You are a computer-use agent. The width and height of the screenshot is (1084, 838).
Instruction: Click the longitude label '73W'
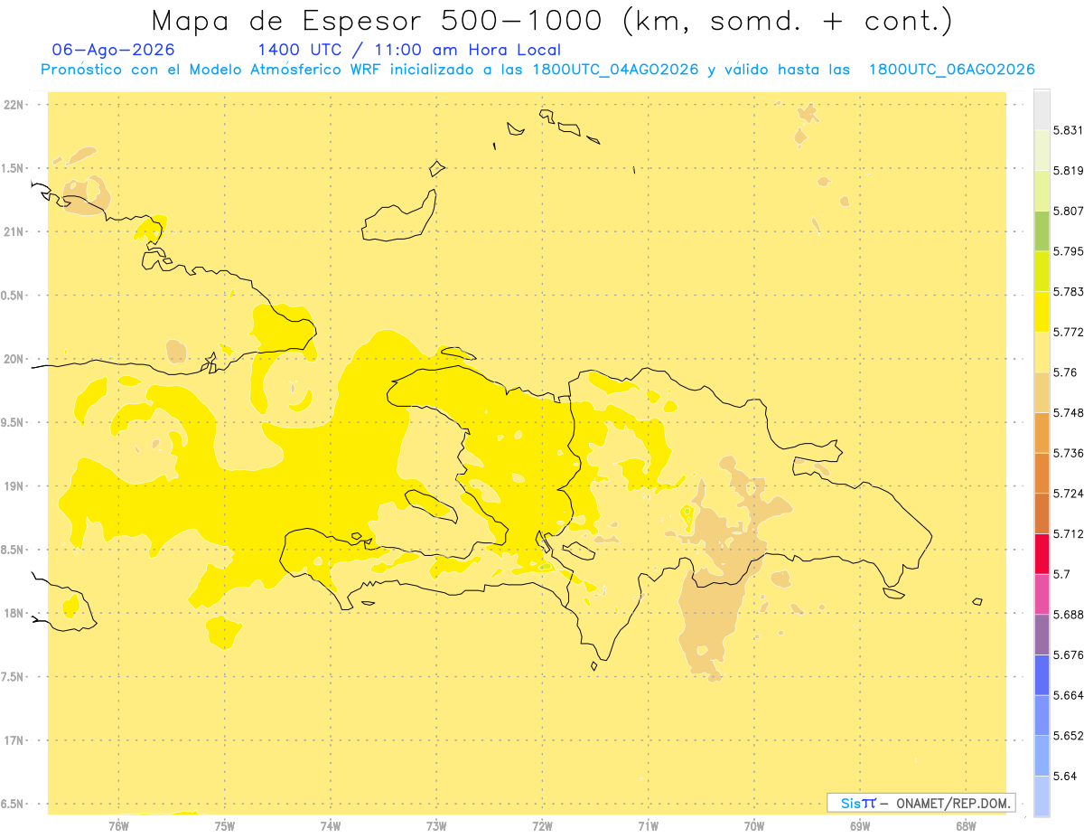436,826
